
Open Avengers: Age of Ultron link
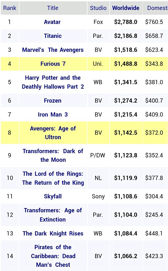click(x=53, y=133)
